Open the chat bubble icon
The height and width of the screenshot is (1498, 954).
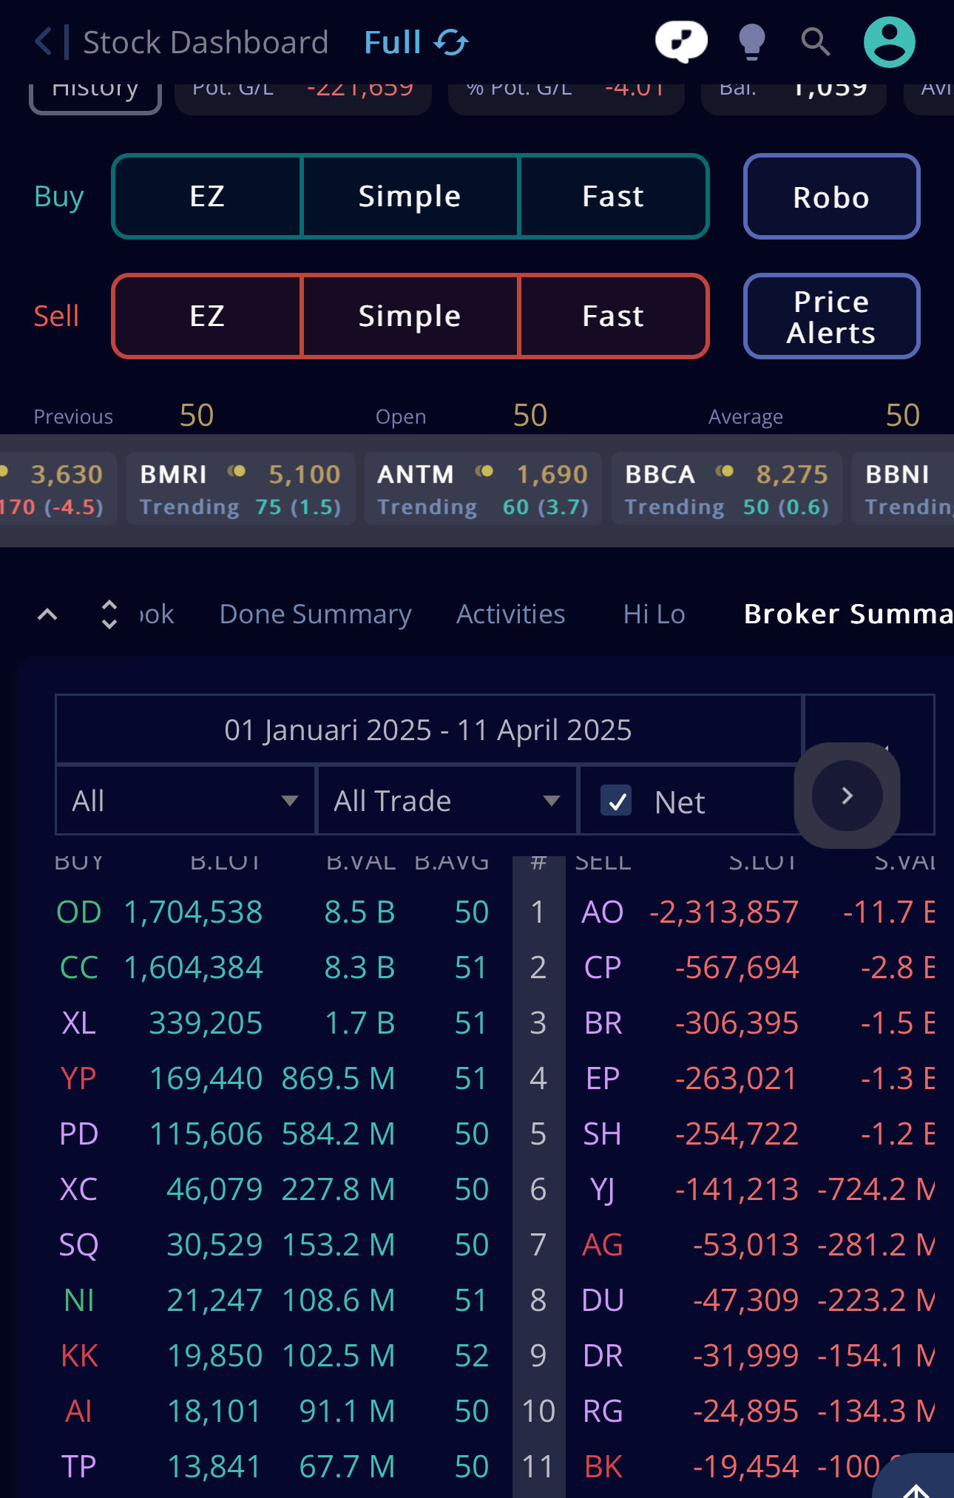click(681, 41)
